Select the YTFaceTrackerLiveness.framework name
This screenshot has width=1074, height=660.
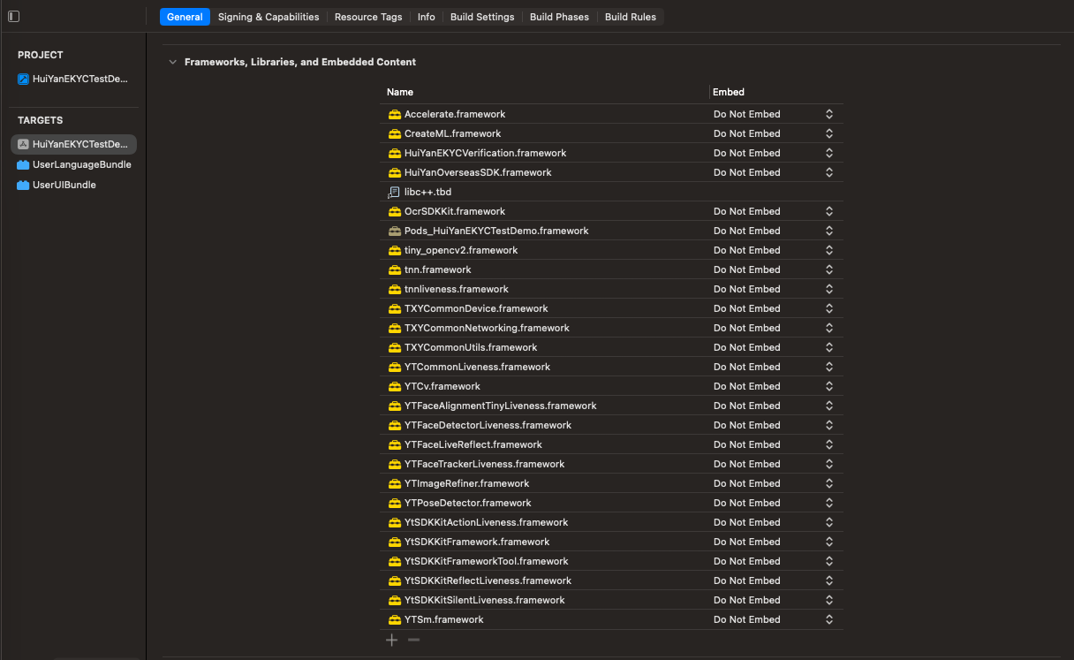coord(484,464)
